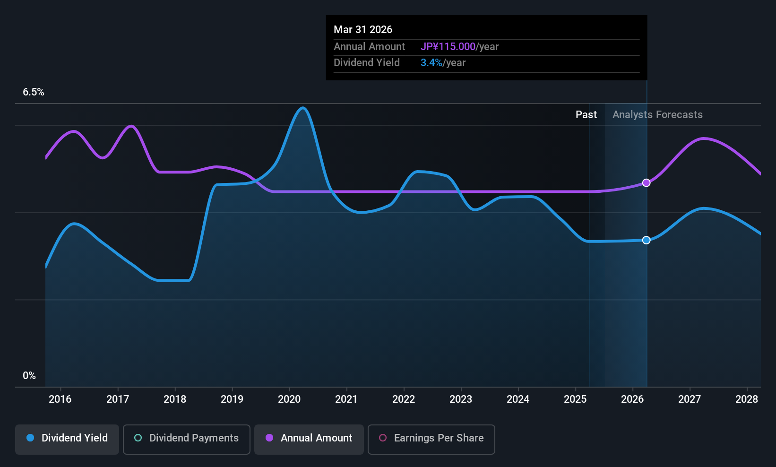The width and height of the screenshot is (776, 467).
Task: Click the 2022 x-axis label
Action: (404, 399)
